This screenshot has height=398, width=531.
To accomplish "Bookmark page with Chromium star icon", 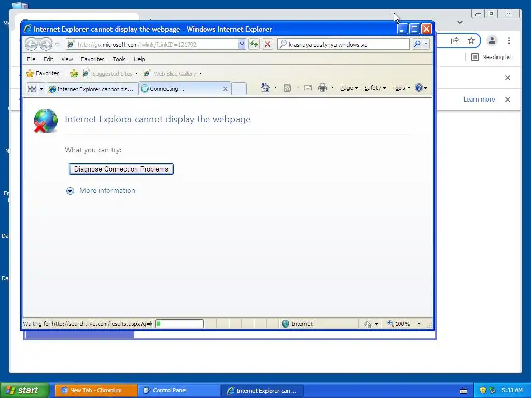I will tap(471, 41).
